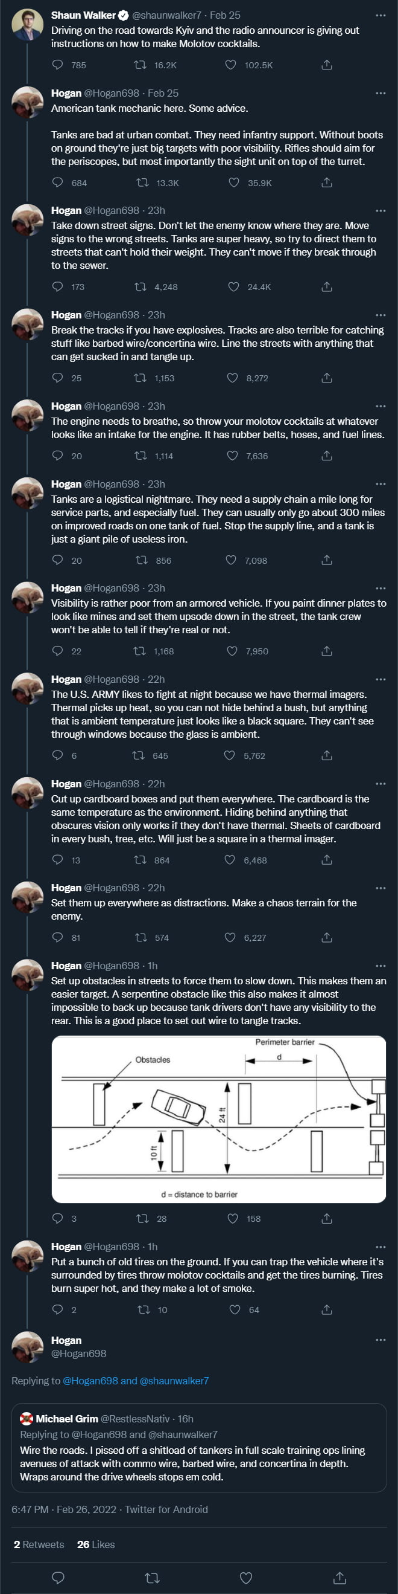Retweet Shaun Walker's tweet with 16.2K retweets
The width and height of the screenshot is (398, 1594).
[141, 65]
